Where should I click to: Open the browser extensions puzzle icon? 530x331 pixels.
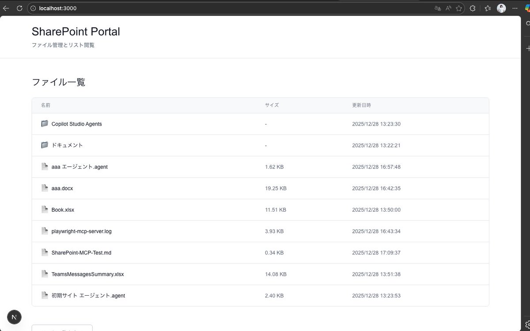(473, 8)
